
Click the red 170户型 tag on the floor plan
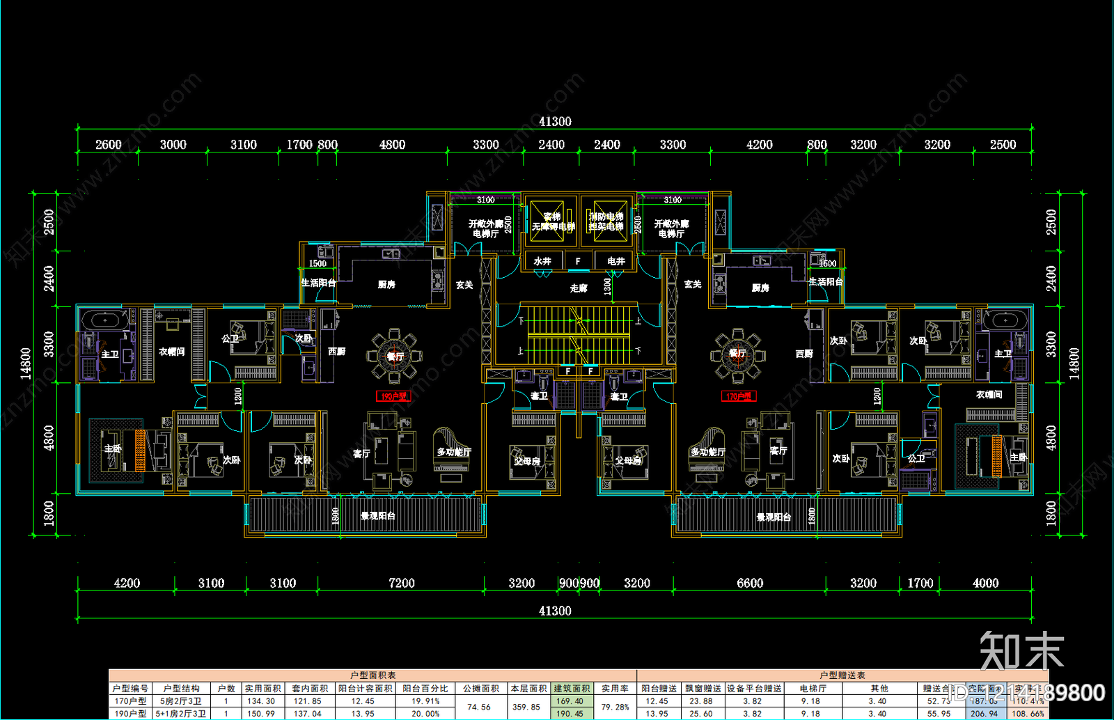(x=739, y=396)
